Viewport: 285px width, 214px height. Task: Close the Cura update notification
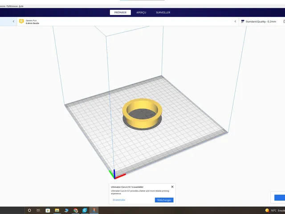(172, 187)
